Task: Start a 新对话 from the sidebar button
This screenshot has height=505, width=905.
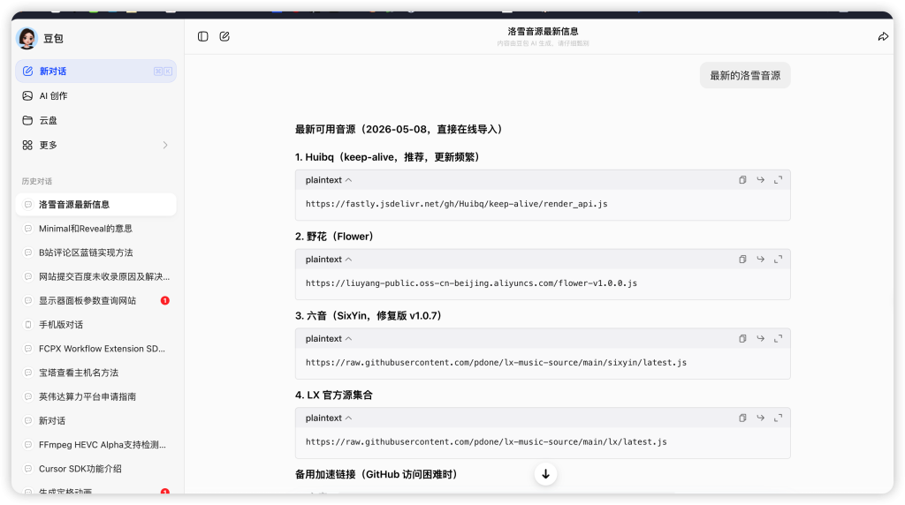Action: [95, 71]
